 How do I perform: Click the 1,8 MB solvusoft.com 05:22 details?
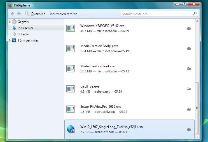point(104,112)
